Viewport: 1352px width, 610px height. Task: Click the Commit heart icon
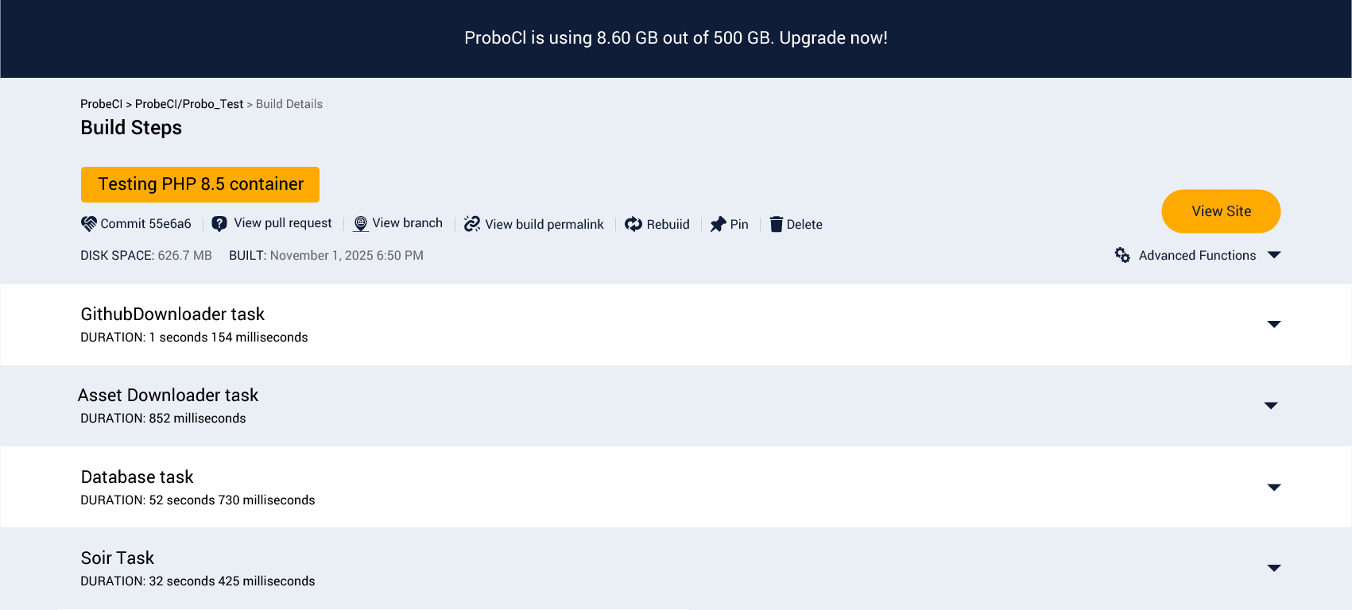[x=88, y=224]
